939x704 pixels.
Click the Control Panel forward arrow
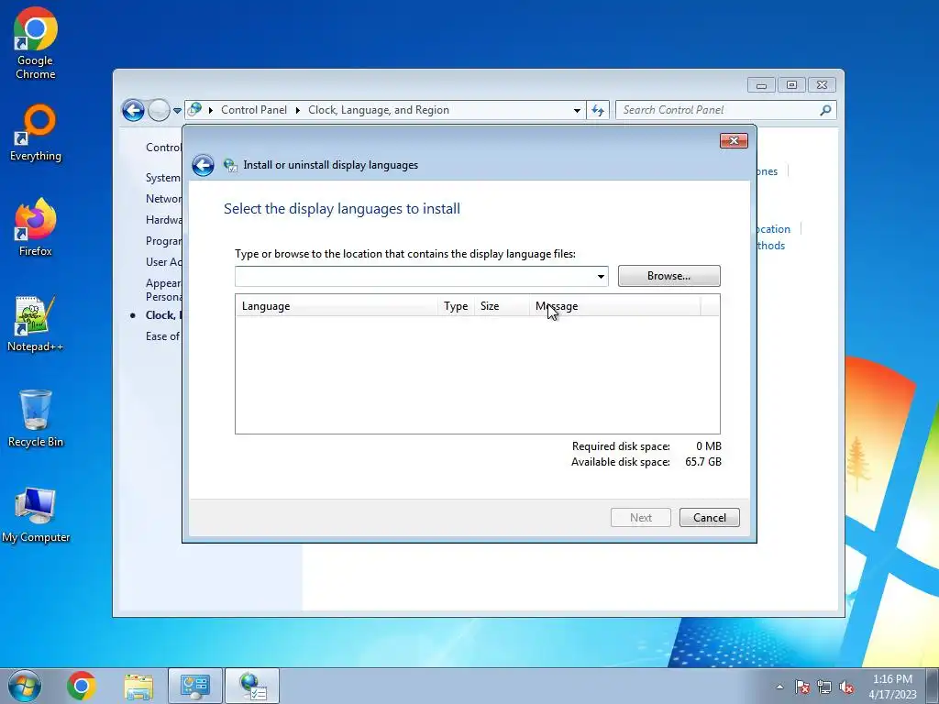point(159,110)
